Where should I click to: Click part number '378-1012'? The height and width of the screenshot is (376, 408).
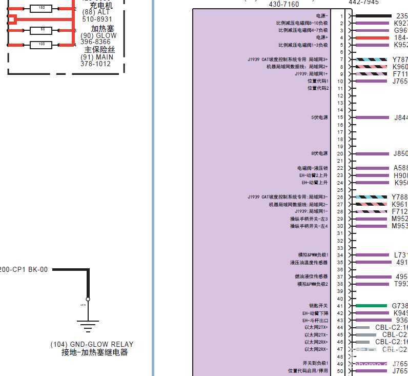coord(95,64)
